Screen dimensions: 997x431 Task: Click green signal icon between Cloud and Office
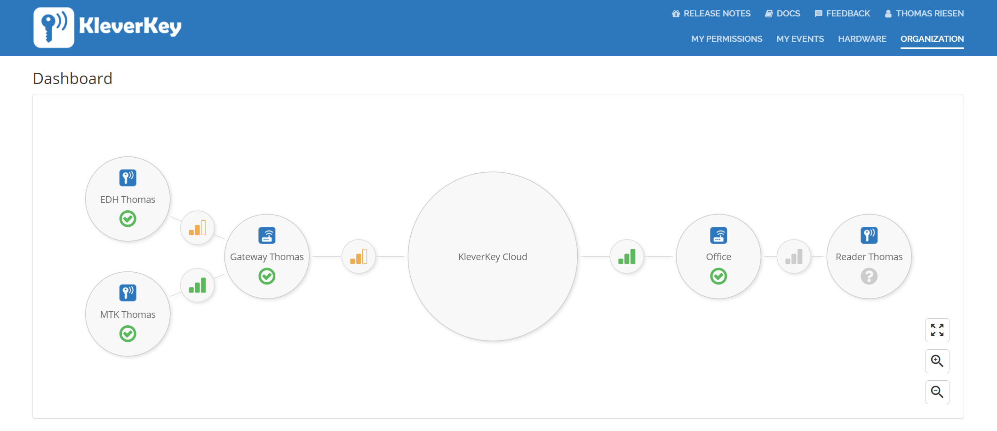point(627,256)
